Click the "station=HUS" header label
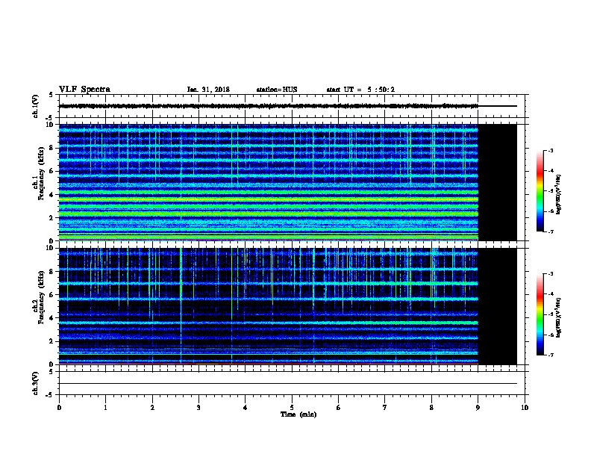Image resolution: width=591 pixels, height=457 pixels. (x=277, y=90)
